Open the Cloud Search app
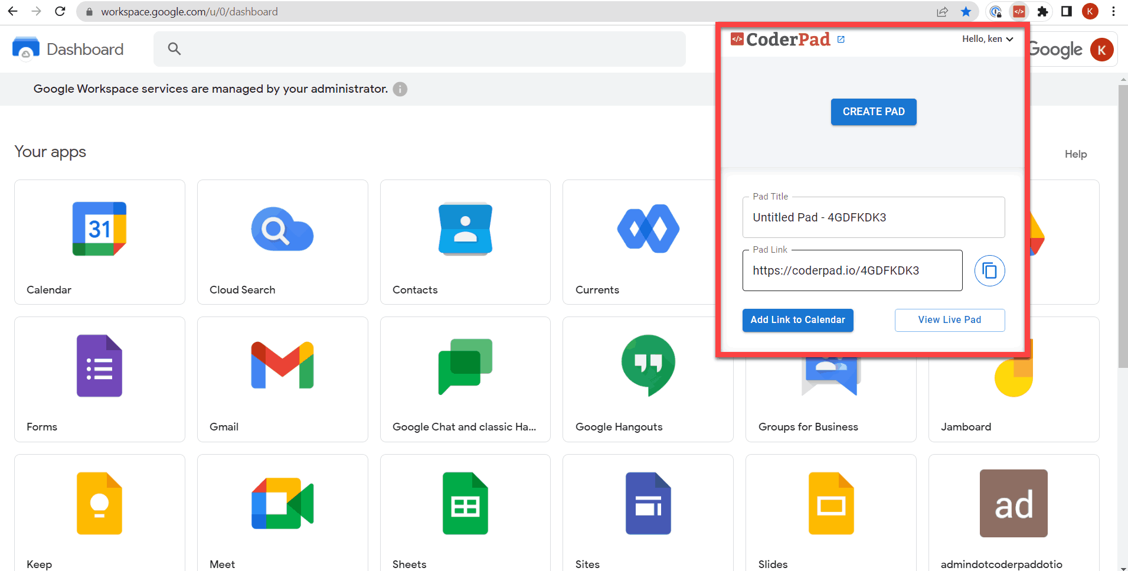Viewport: 1128px width, 571px height. coord(282,242)
